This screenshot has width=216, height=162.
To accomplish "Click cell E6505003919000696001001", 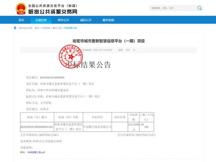I will (37, 127).
